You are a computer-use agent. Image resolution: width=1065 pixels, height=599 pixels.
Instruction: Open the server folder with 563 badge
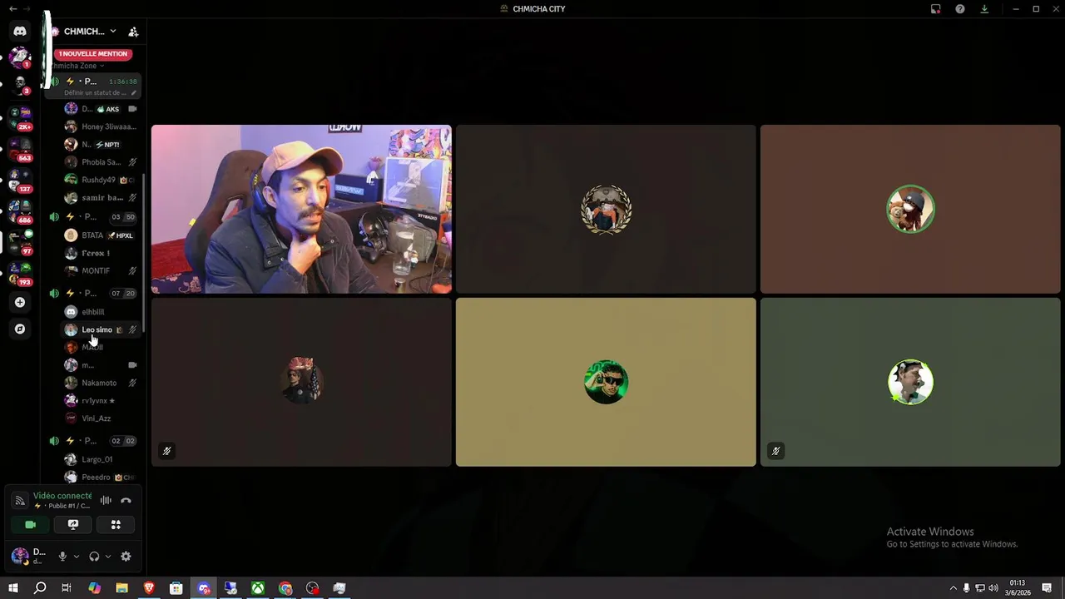coord(20,148)
